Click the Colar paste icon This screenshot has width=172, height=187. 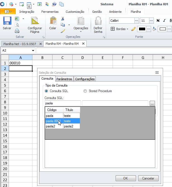[53, 21]
